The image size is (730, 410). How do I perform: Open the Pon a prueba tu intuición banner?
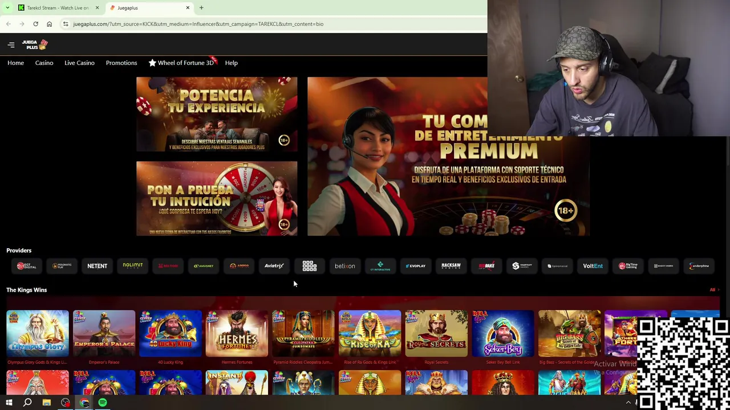[217, 198]
